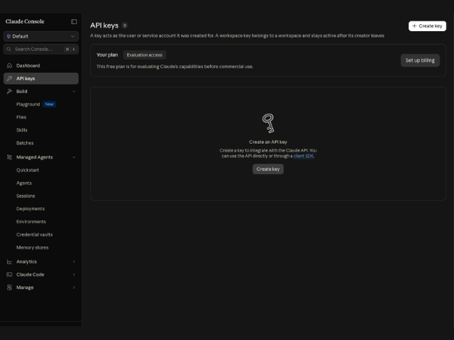
Task: Click the "Your plan" label
Action: tap(107, 55)
